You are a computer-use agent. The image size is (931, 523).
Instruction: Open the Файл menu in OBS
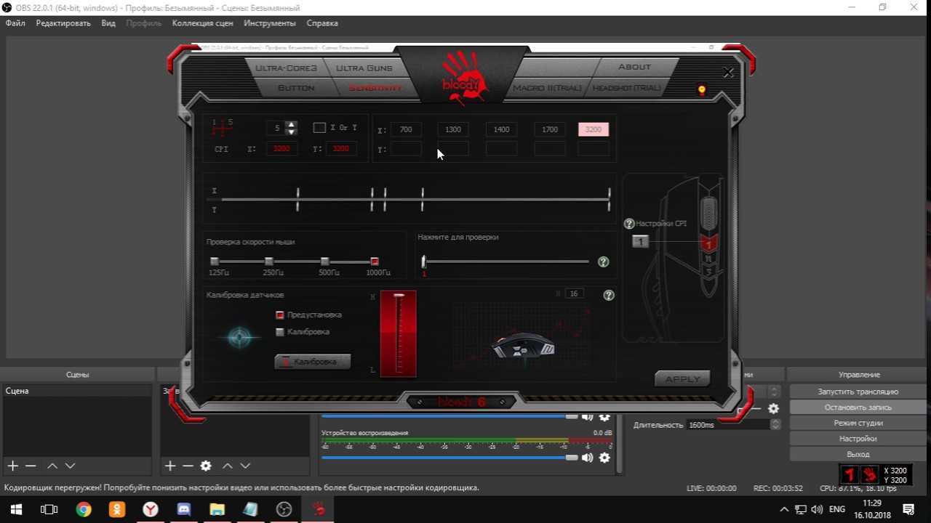[15, 23]
